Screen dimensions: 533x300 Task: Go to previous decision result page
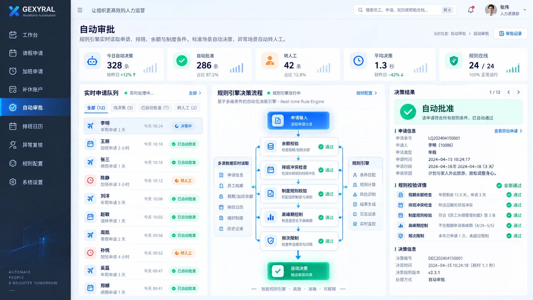click(x=509, y=92)
